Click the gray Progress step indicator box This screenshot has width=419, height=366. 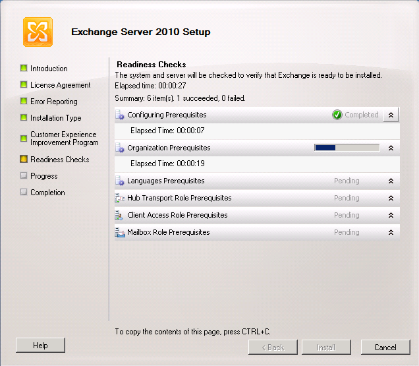coord(24,175)
